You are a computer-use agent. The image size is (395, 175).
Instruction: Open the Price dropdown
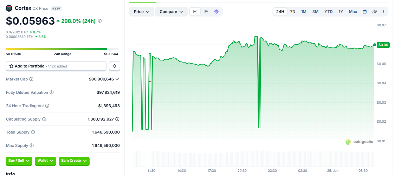(x=142, y=12)
